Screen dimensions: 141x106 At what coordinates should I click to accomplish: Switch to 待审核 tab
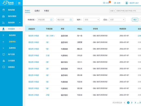point(27,11)
